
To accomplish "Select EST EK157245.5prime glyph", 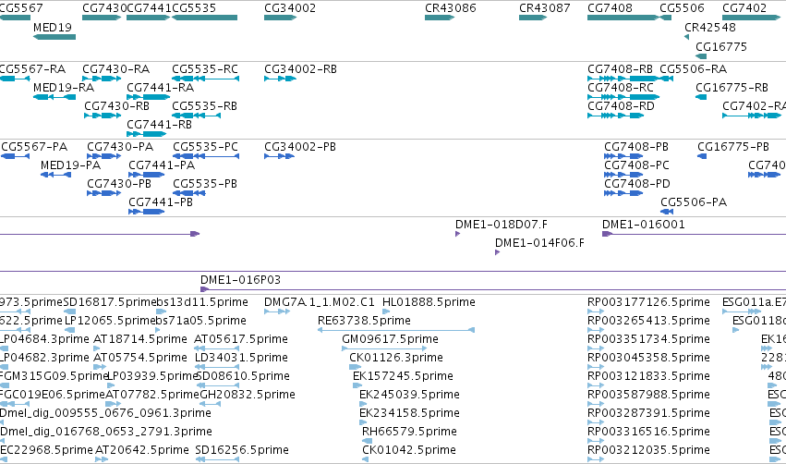I will (x=357, y=385).
